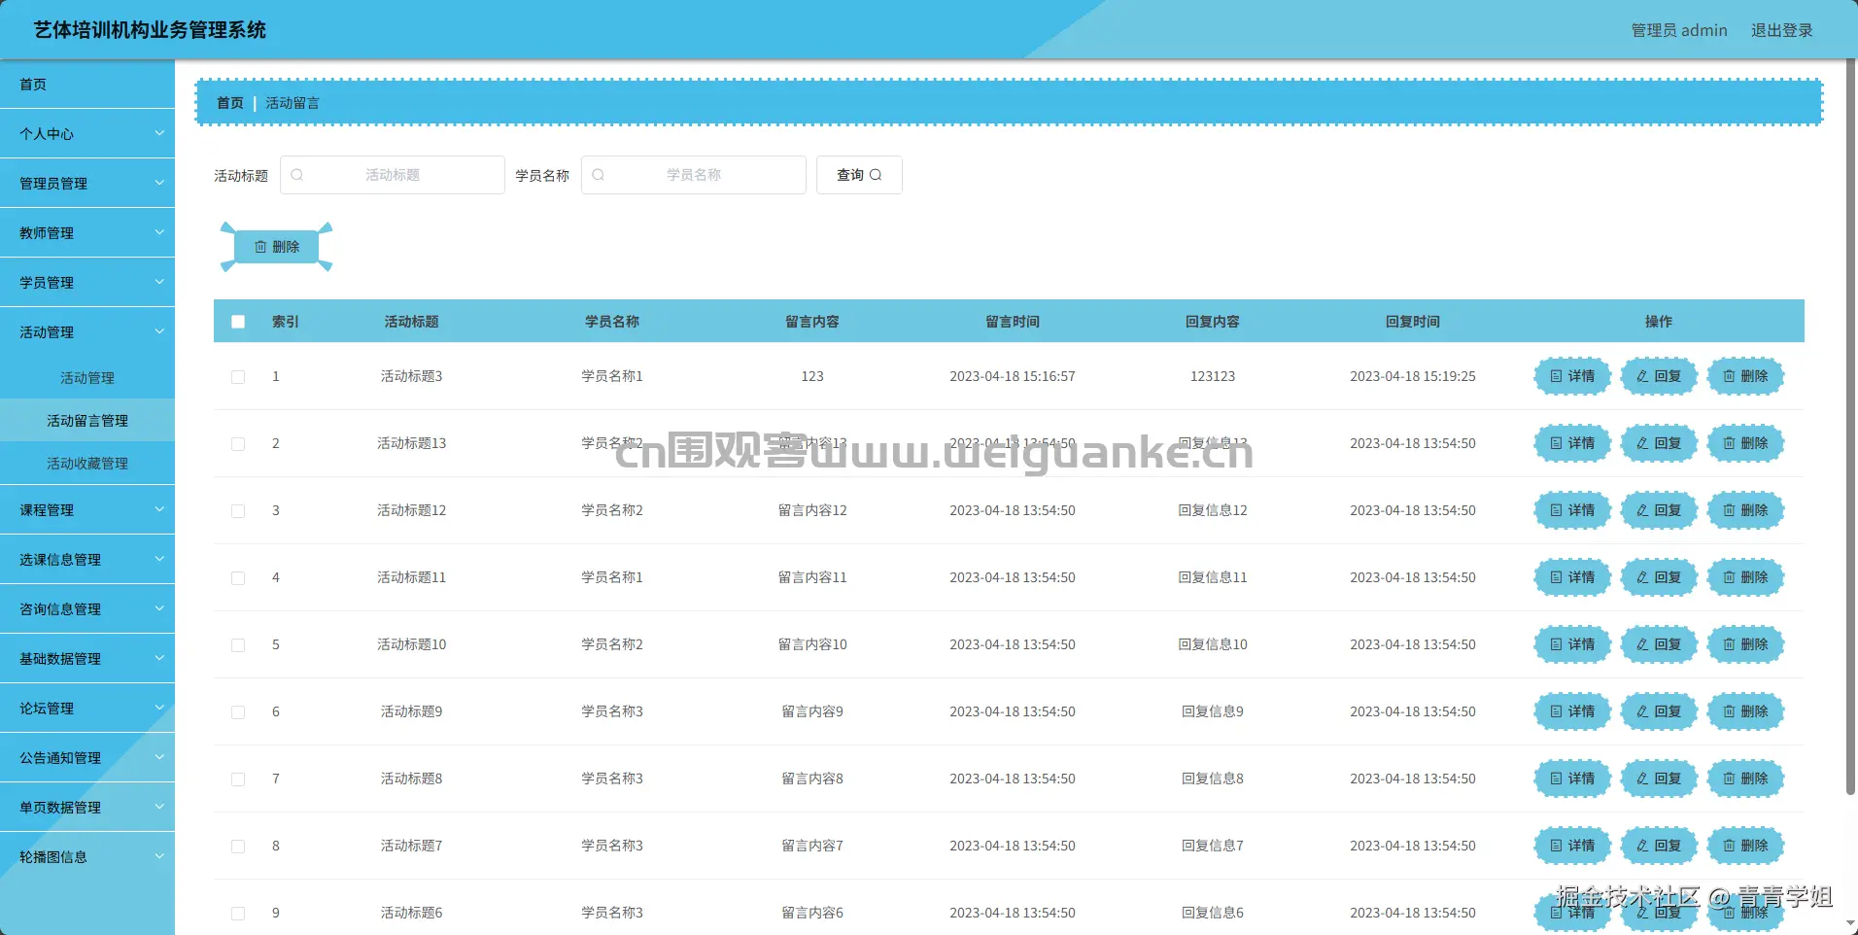Reply to the 活动标题13 message
1858x935 pixels.
[1659, 443]
